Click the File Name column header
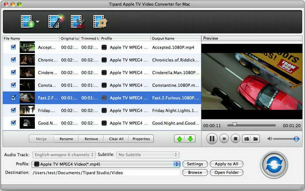Image resolution: width=305 pixels, height=191 pixels. click(31, 38)
